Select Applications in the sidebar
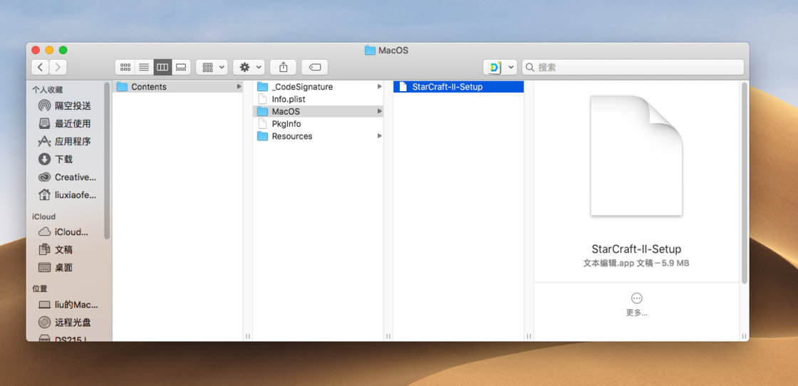Screen dimensions: 798x386 coord(73,141)
